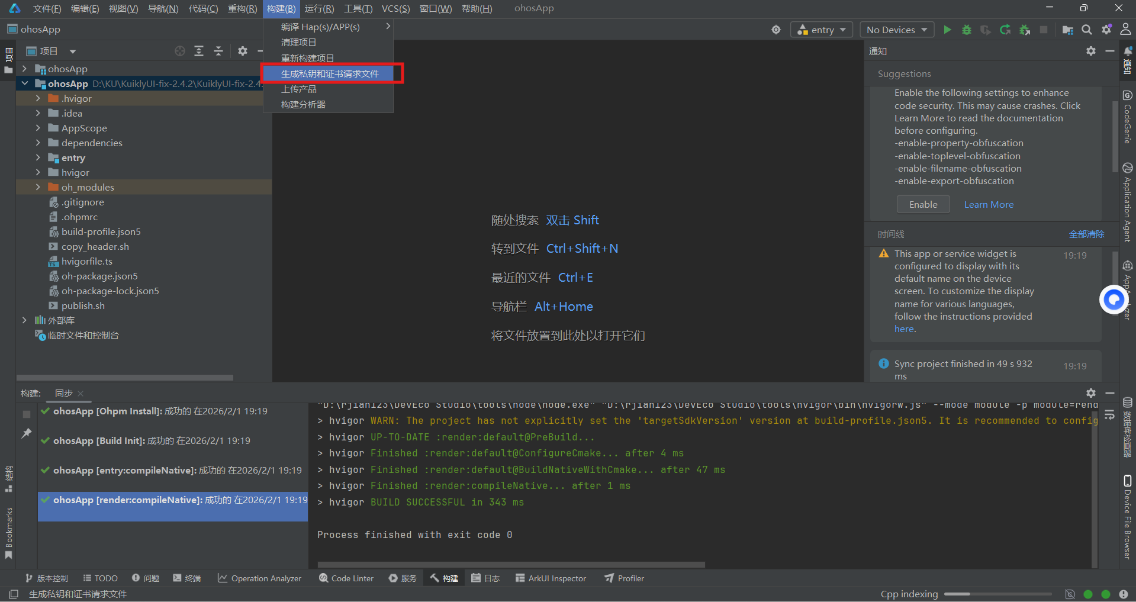Click the user account profile icon
Screen dimensions: 1136x602
pyautogui.click(x=1126, y=29)
